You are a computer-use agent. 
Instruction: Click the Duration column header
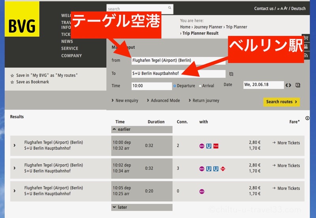pos(156,122)
